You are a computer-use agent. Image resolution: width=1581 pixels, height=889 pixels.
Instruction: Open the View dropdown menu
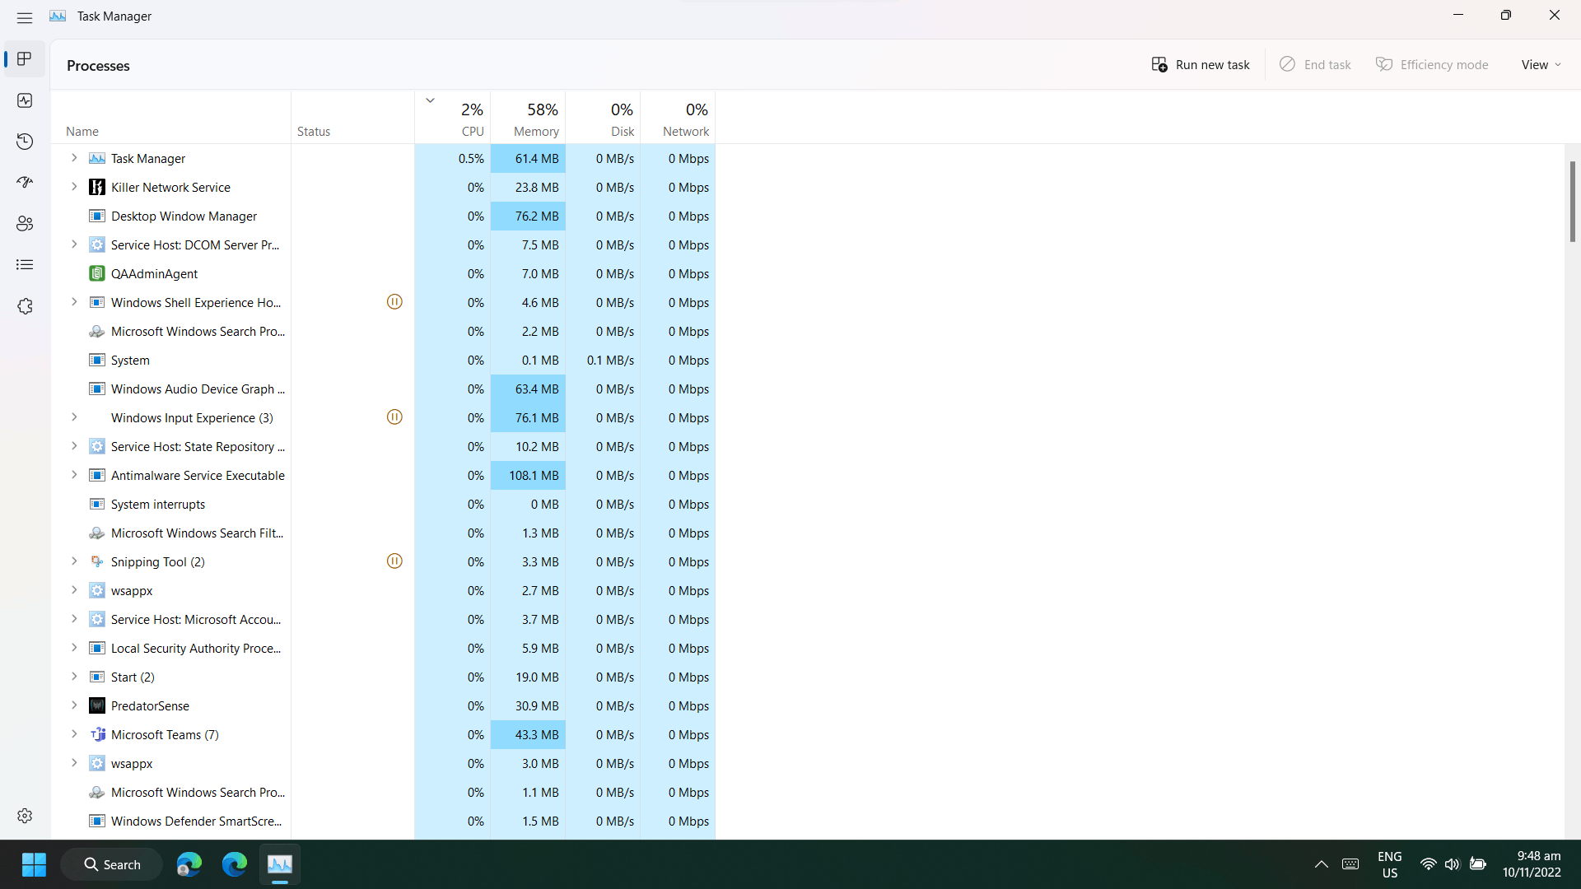tap(1541, 65)
